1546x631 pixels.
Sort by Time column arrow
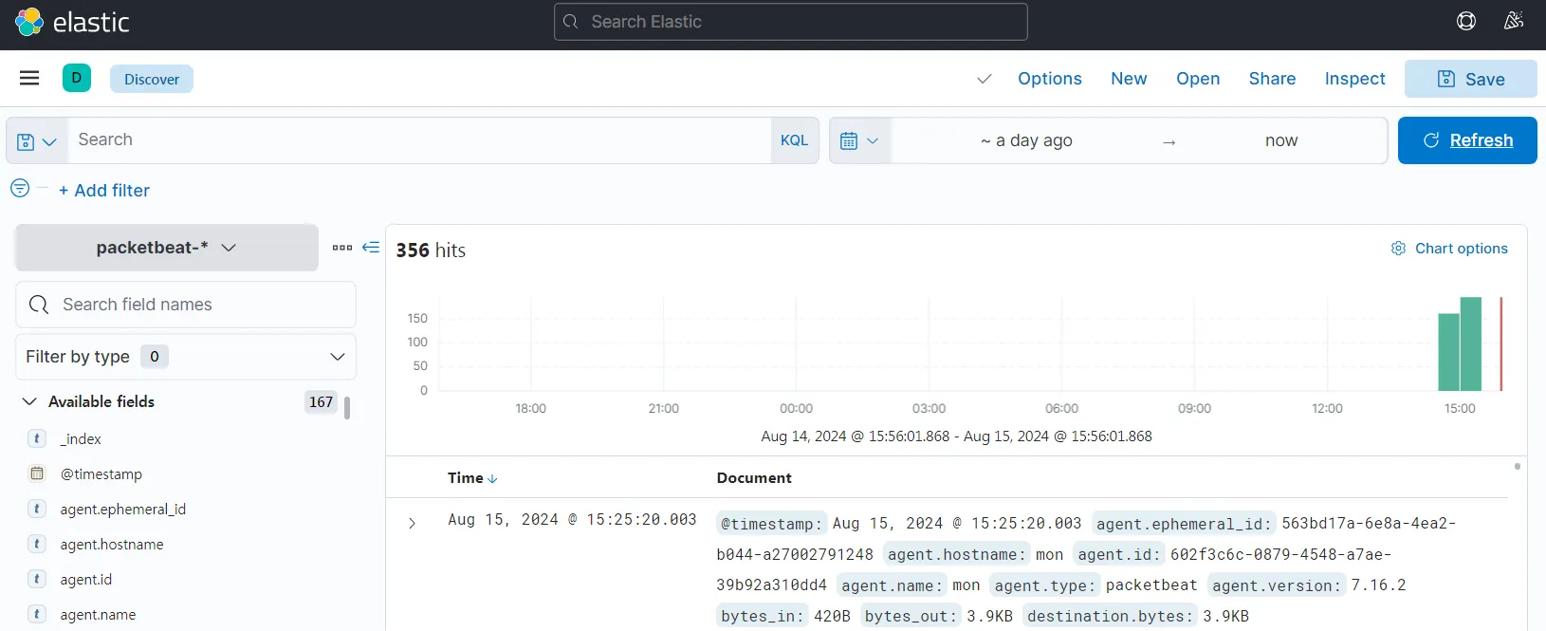(492, 478)
